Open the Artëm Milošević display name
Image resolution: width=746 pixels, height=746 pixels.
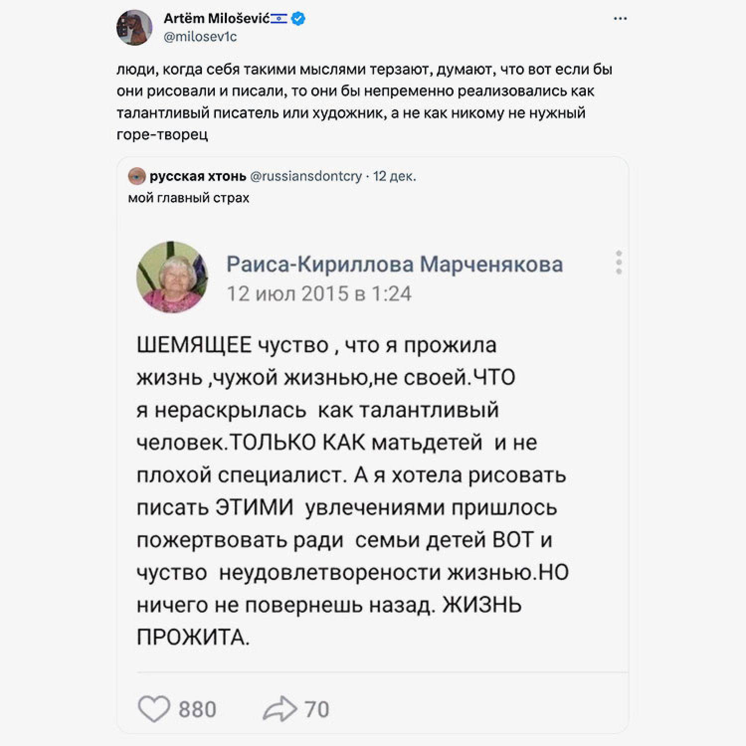coord(216,19)
